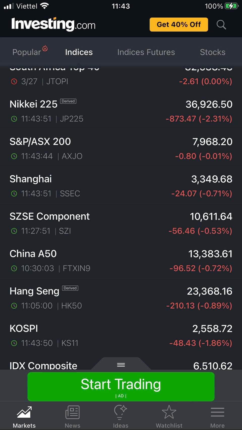Viewport: 242px width, 430px height.
Task: Tap the flame icon next to Popular
Action: click(45, 48)
